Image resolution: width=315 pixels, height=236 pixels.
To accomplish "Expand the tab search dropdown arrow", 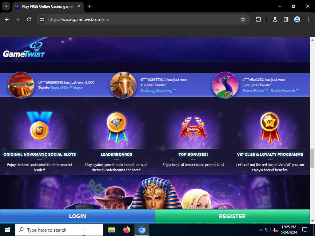I will tap(6, 6).
